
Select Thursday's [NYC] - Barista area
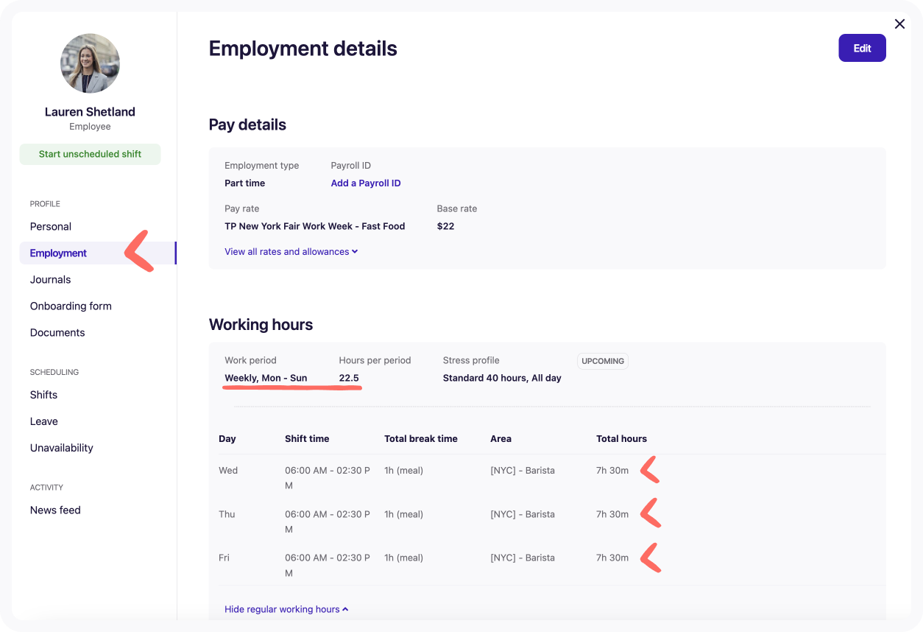(523, 514)
